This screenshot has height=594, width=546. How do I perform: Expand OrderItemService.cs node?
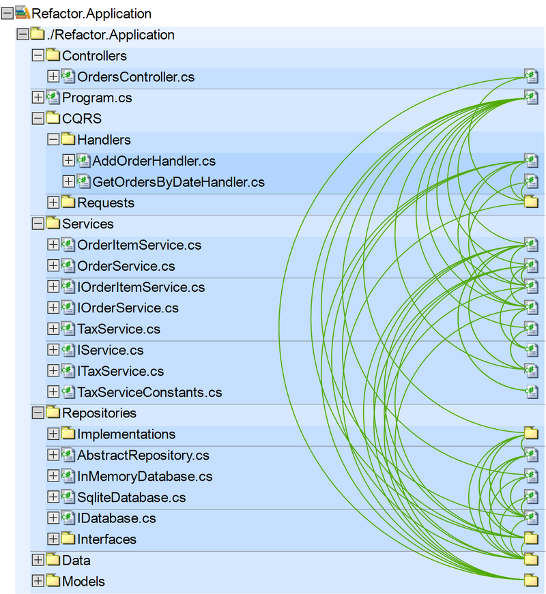[53, 245]
